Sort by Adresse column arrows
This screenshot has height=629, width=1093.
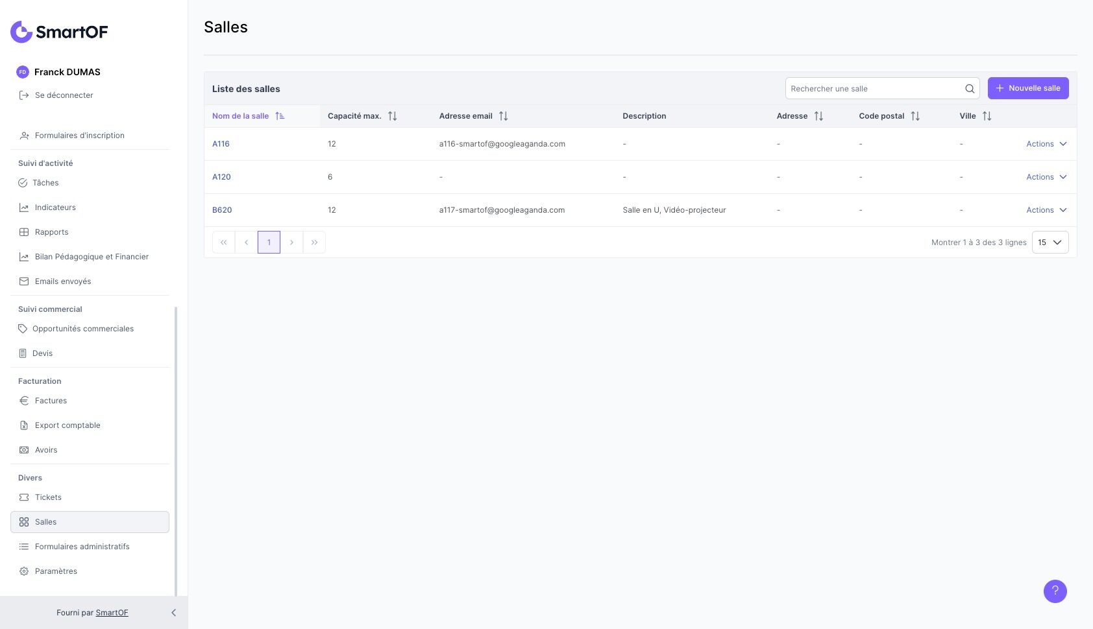(818, 116)
